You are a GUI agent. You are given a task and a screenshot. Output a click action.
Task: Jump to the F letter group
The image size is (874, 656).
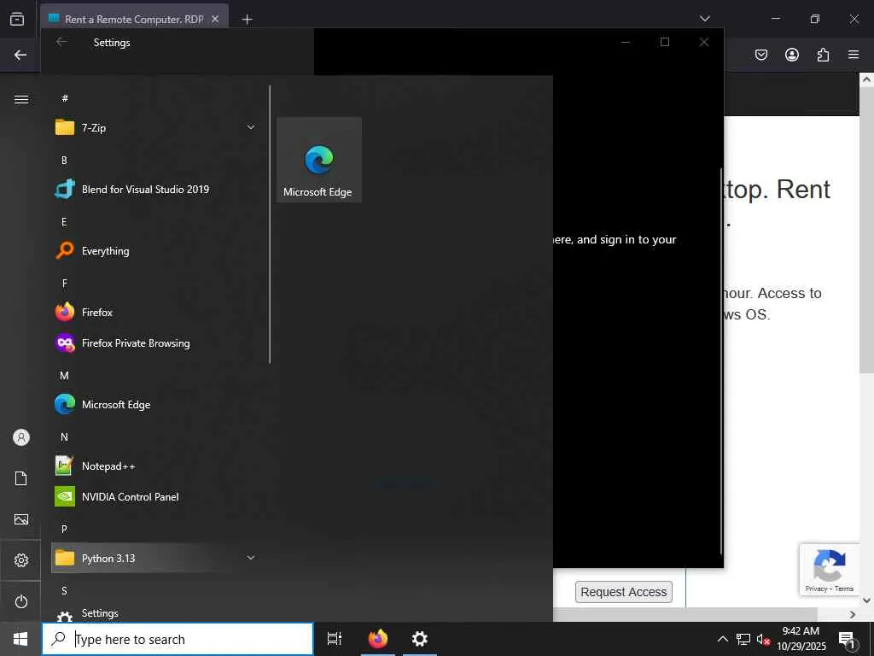[65, 284]
